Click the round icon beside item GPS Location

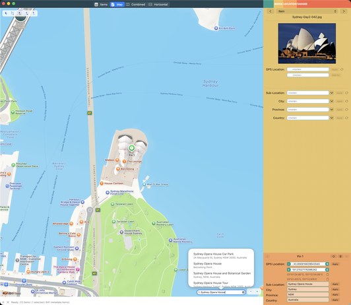click(342, 69)
